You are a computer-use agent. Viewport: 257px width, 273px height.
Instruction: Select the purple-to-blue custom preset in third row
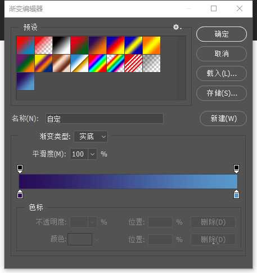(26, 81)
